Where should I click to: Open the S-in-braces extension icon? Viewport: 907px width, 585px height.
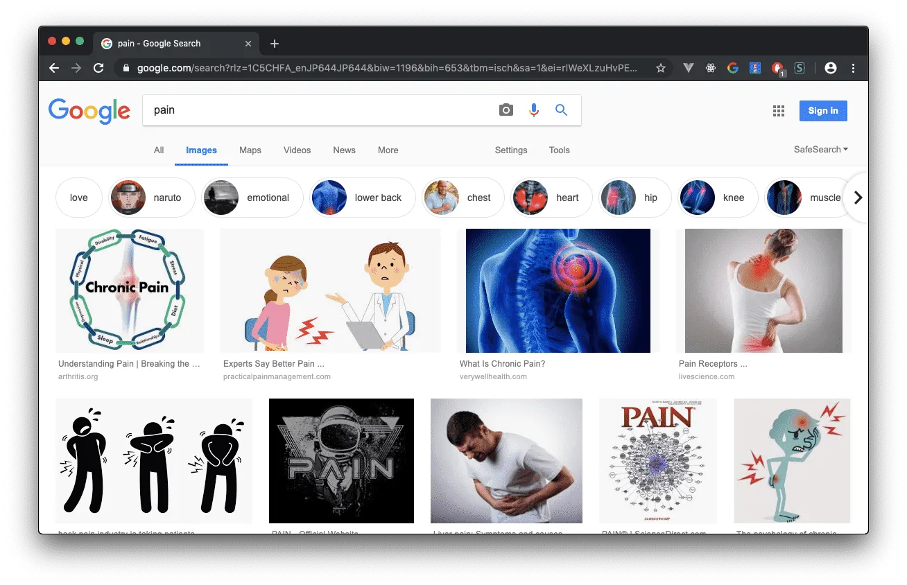pos(800,68)
